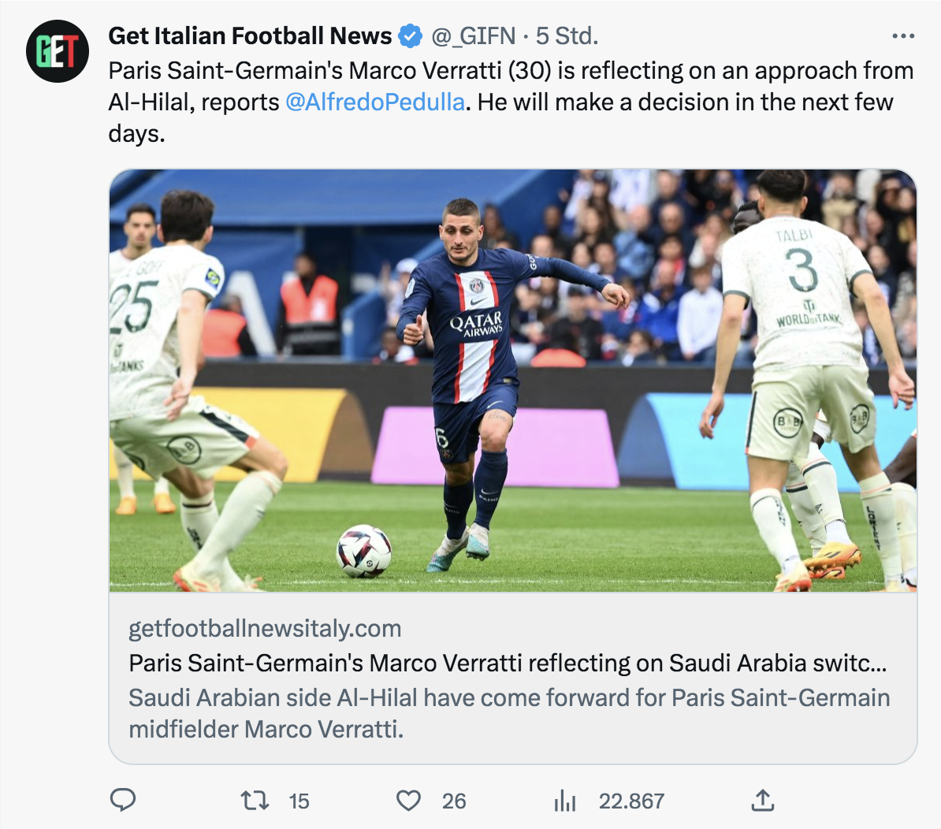Screen dimensions: 941x829
Task: Like the tweet with the heart icon
Action: [x=408, y=801]
